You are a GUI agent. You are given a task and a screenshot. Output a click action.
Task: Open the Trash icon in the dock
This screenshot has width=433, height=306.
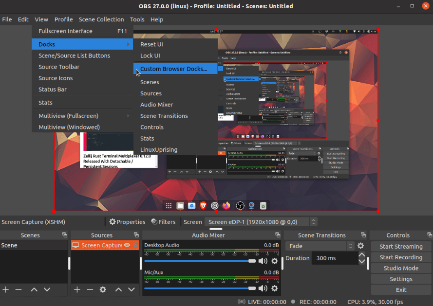point(263,206)
